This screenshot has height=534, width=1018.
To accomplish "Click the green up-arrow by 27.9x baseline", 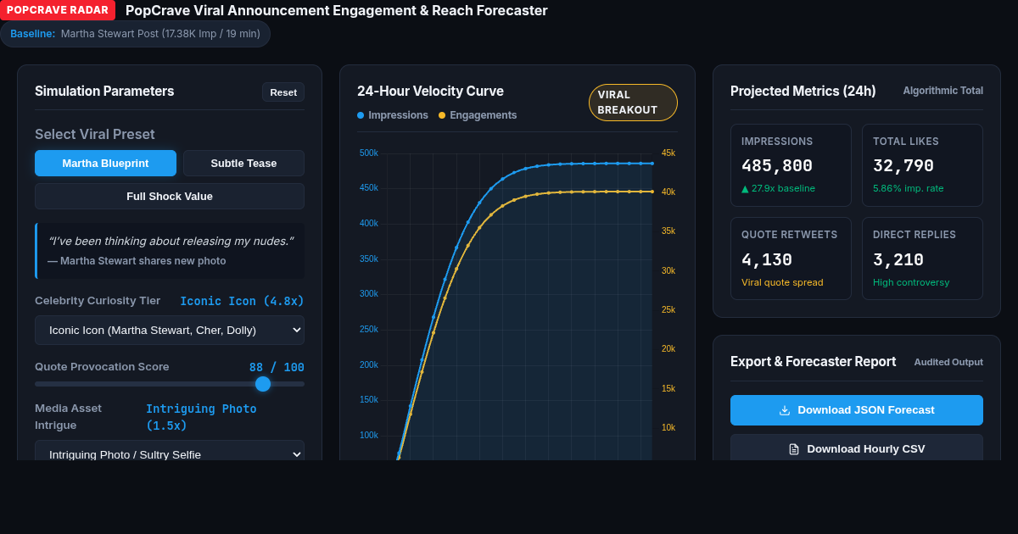I will tap(745, 188).
